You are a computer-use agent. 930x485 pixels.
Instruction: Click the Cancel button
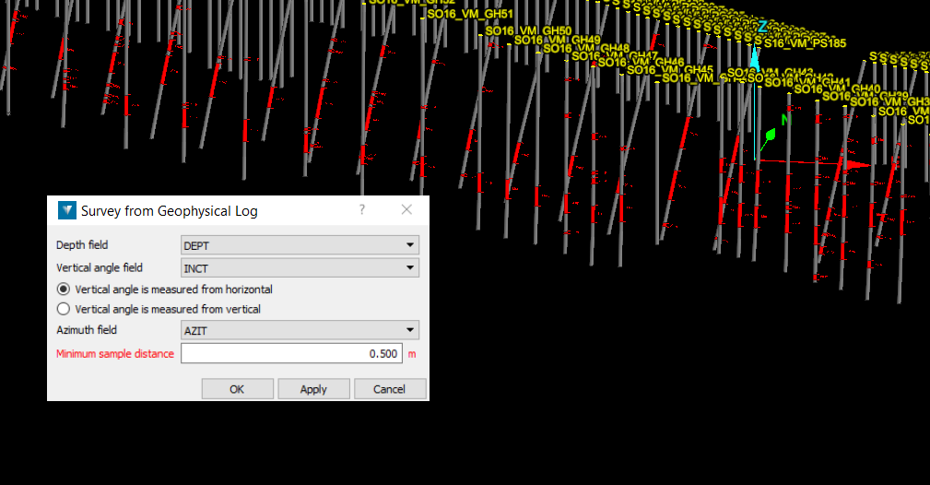[x=390, y=389]
